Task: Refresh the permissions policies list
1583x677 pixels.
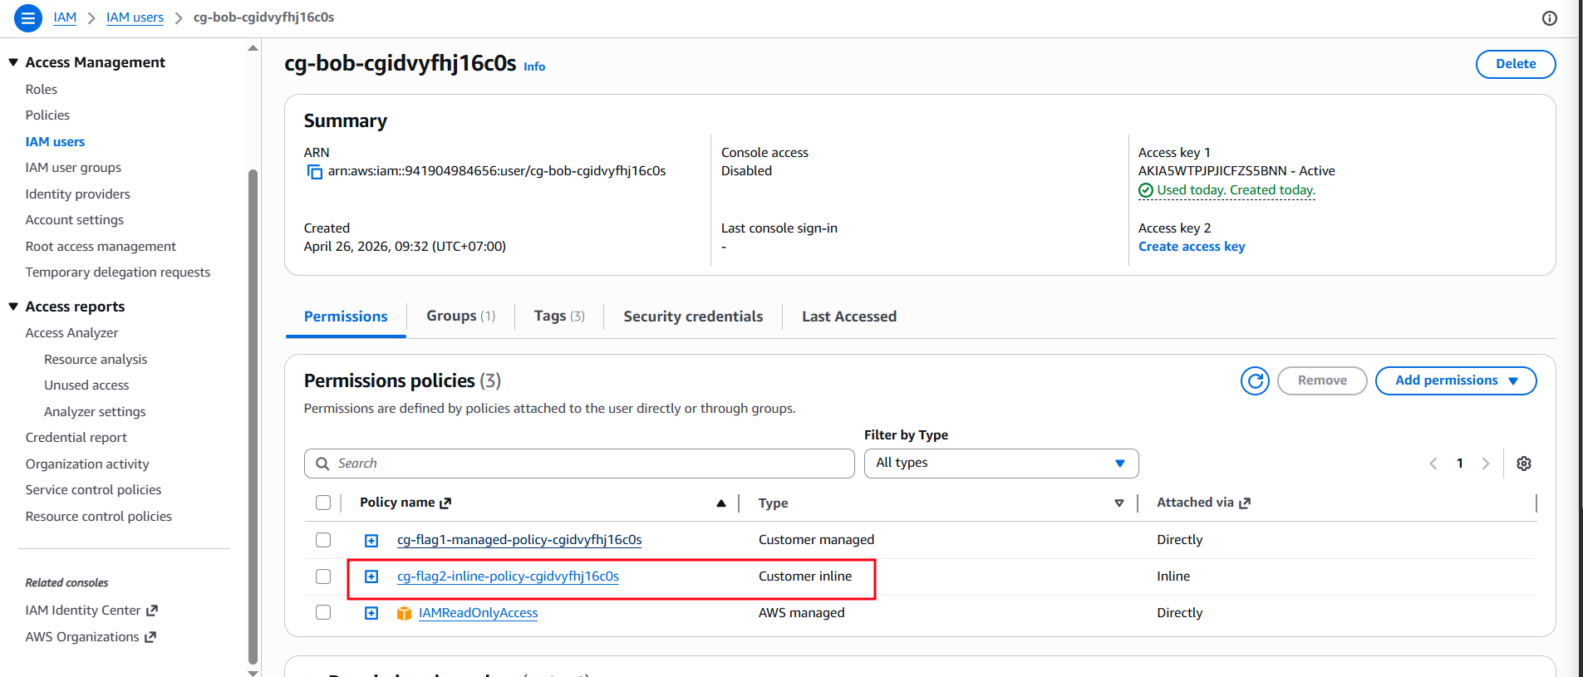Action: tap(1255, 380)
